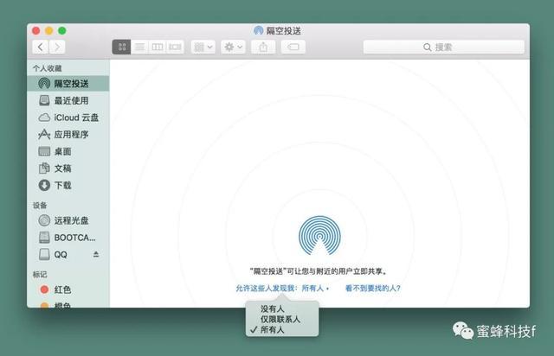The width and height of the screenshot is (554, 356).
Task: Switch to list view mode
Action: pyautogui.click(x=139, y=47)
